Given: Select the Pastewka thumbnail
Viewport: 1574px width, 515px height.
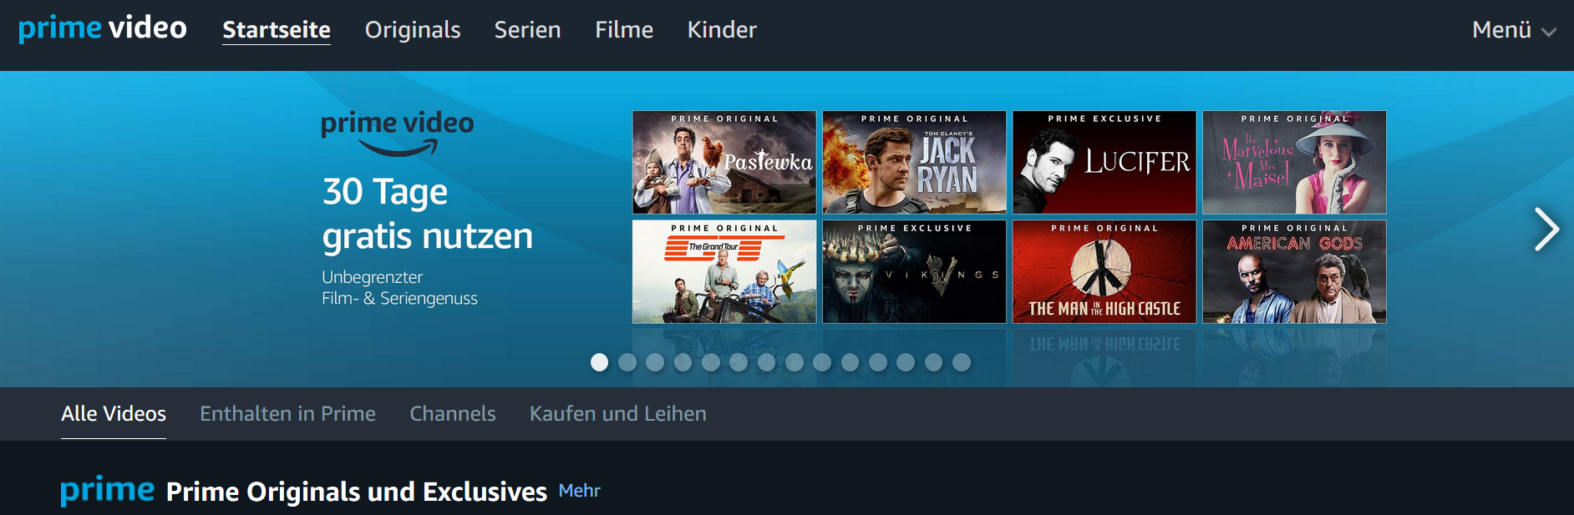Looking at the screenshot, I should point(724,162).
